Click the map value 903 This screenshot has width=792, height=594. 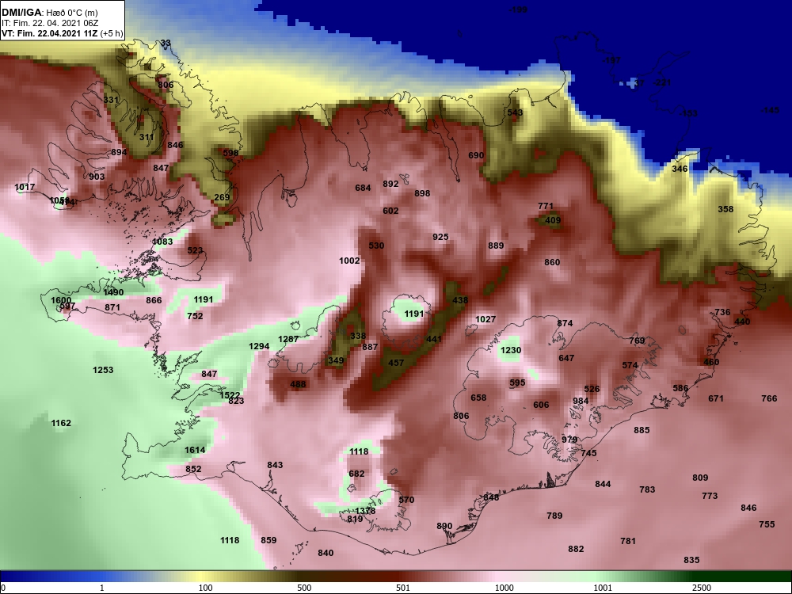(97, 177)
